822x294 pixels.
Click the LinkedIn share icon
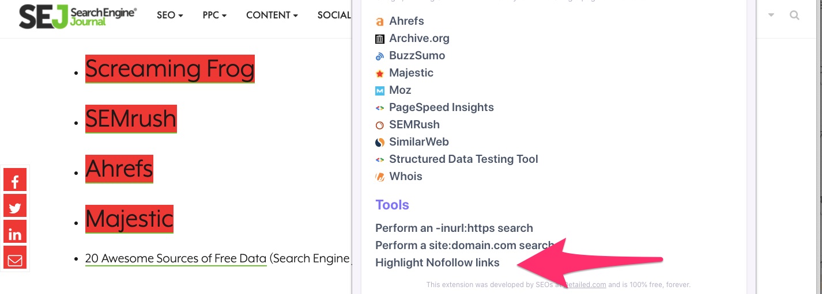pos(15,234)
